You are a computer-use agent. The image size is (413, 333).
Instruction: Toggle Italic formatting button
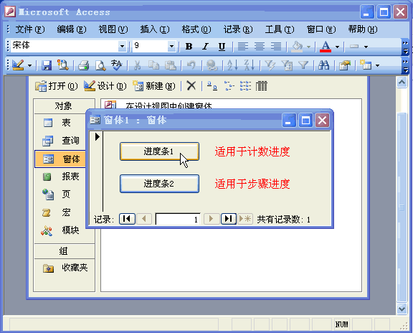point(205,47)
